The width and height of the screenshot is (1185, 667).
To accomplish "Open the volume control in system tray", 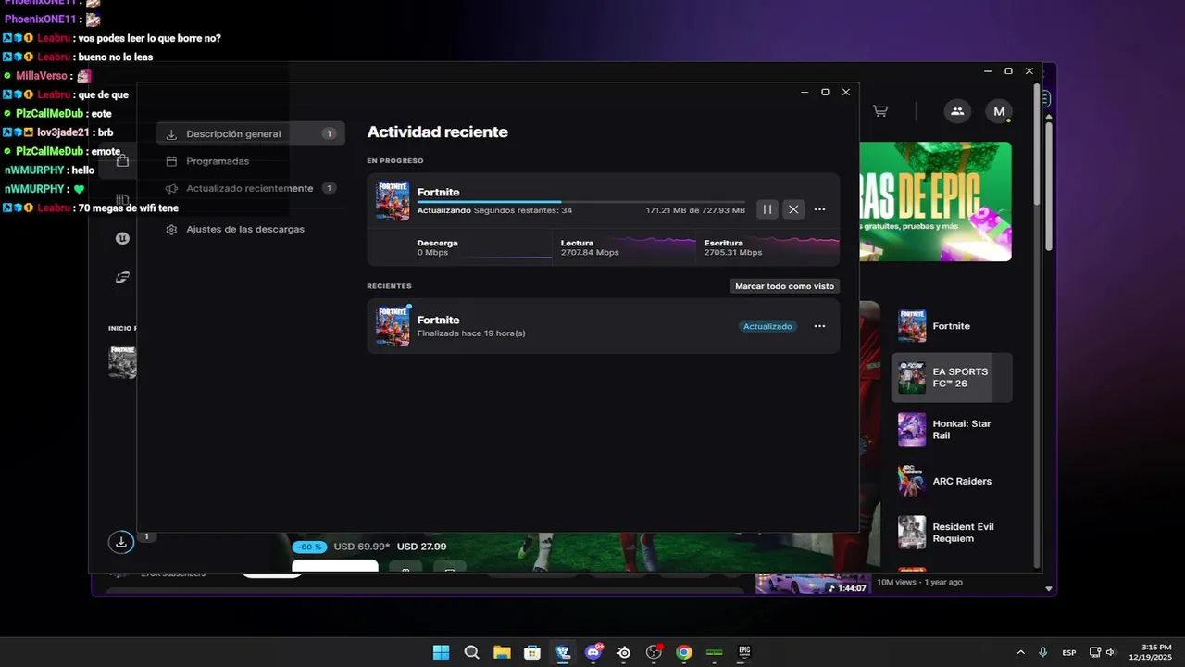I will pos(1110,652).
